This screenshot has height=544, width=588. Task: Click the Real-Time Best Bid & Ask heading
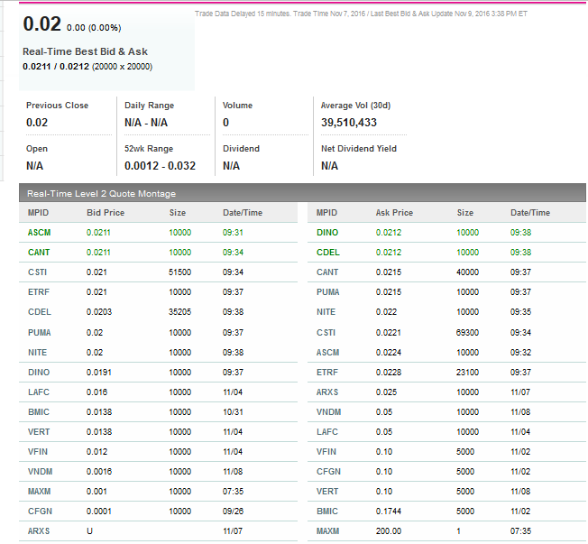[x=85, y=51]
